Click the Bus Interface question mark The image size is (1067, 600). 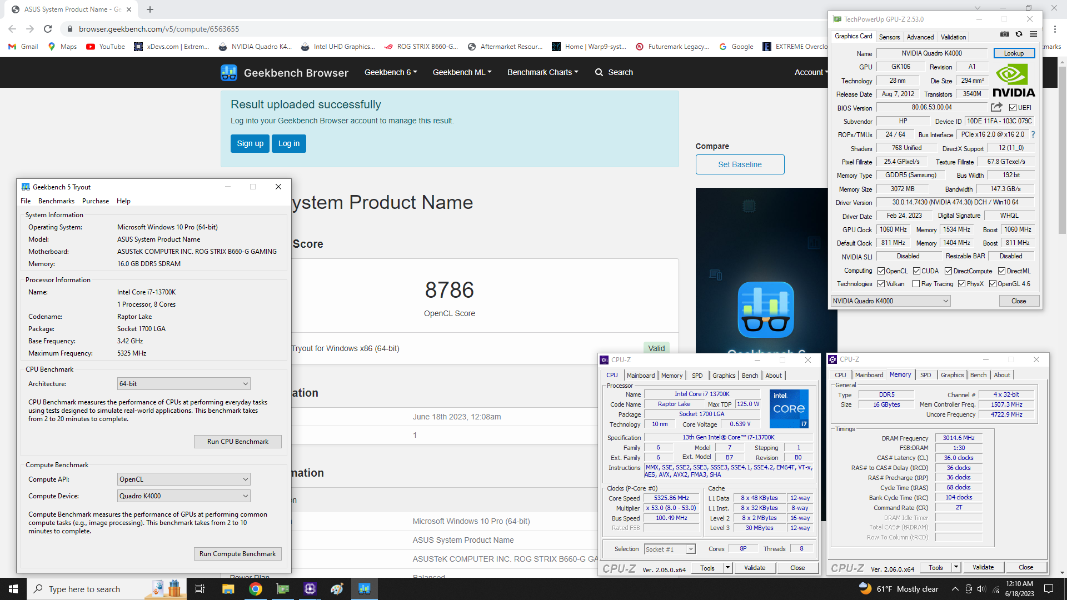(1033, 134)
